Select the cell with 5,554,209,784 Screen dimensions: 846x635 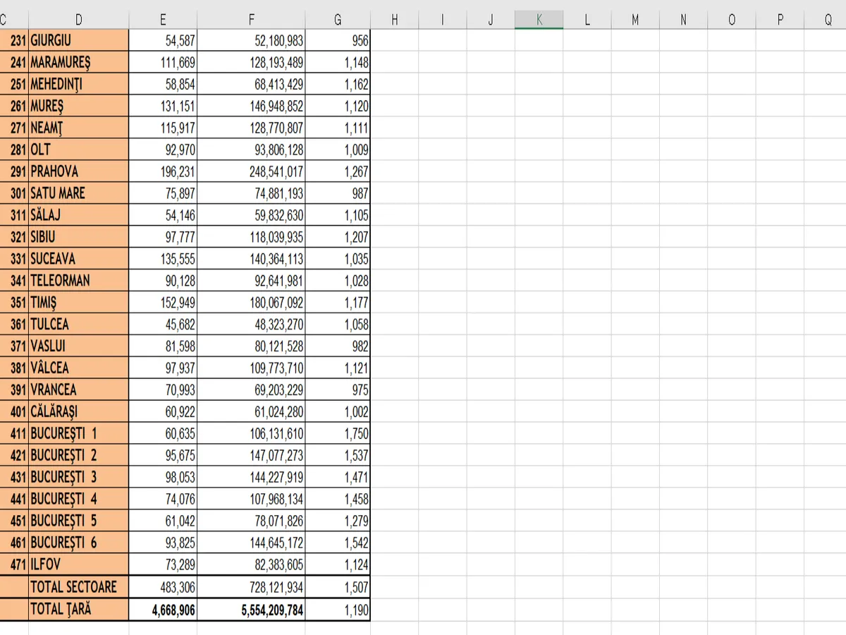[251, 610]
